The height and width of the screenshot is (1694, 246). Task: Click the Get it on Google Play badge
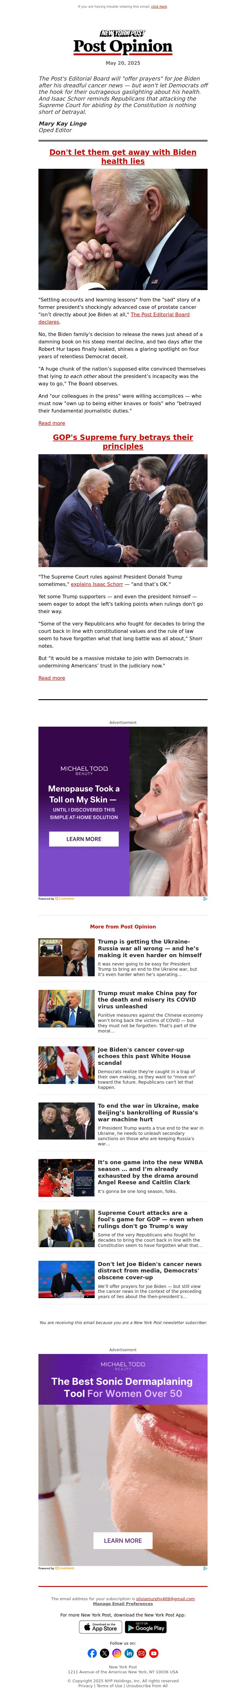click(x=146, y=1627)
